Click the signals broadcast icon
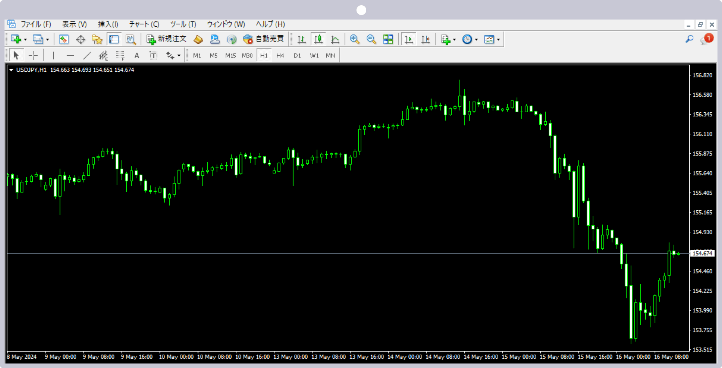Screen dimensions: 722x368 pos(232,39)
